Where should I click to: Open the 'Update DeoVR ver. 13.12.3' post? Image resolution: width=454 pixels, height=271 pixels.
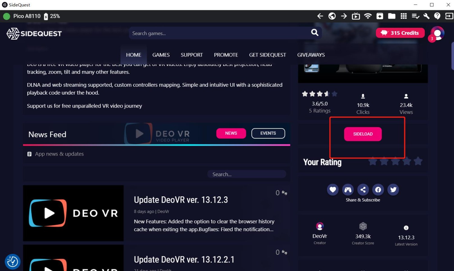click(181, 200)
